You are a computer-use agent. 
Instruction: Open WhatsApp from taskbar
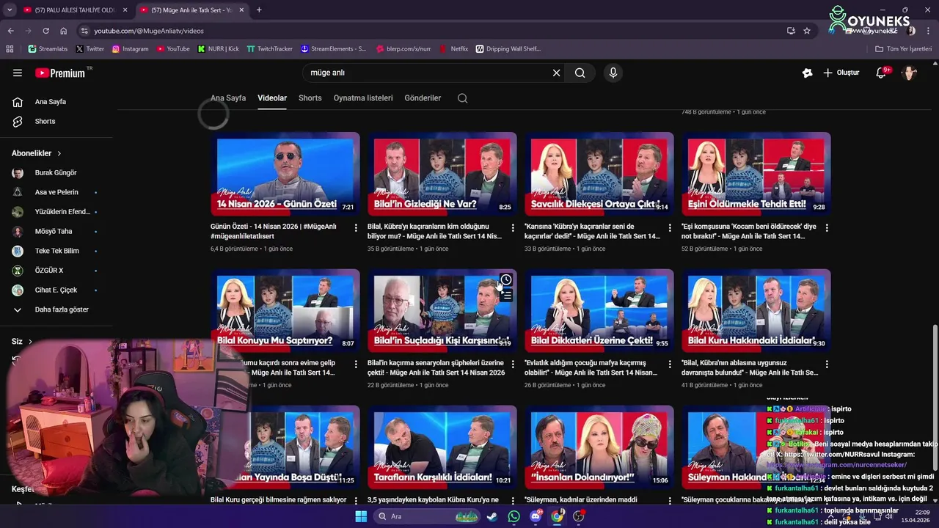[x=514, y=516]
